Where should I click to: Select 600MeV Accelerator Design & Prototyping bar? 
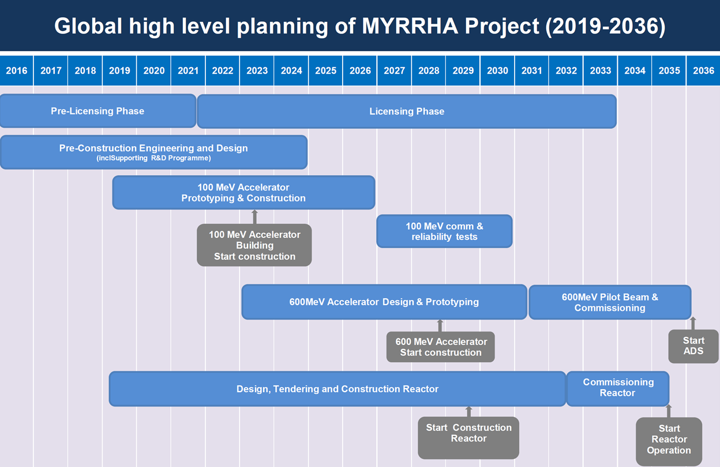point(384,302)
